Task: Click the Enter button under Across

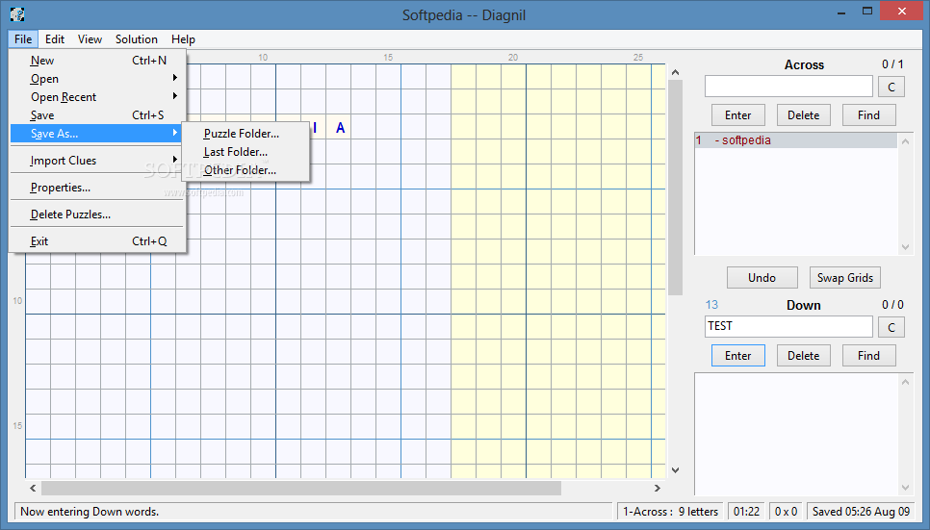Action: (737, 115)
